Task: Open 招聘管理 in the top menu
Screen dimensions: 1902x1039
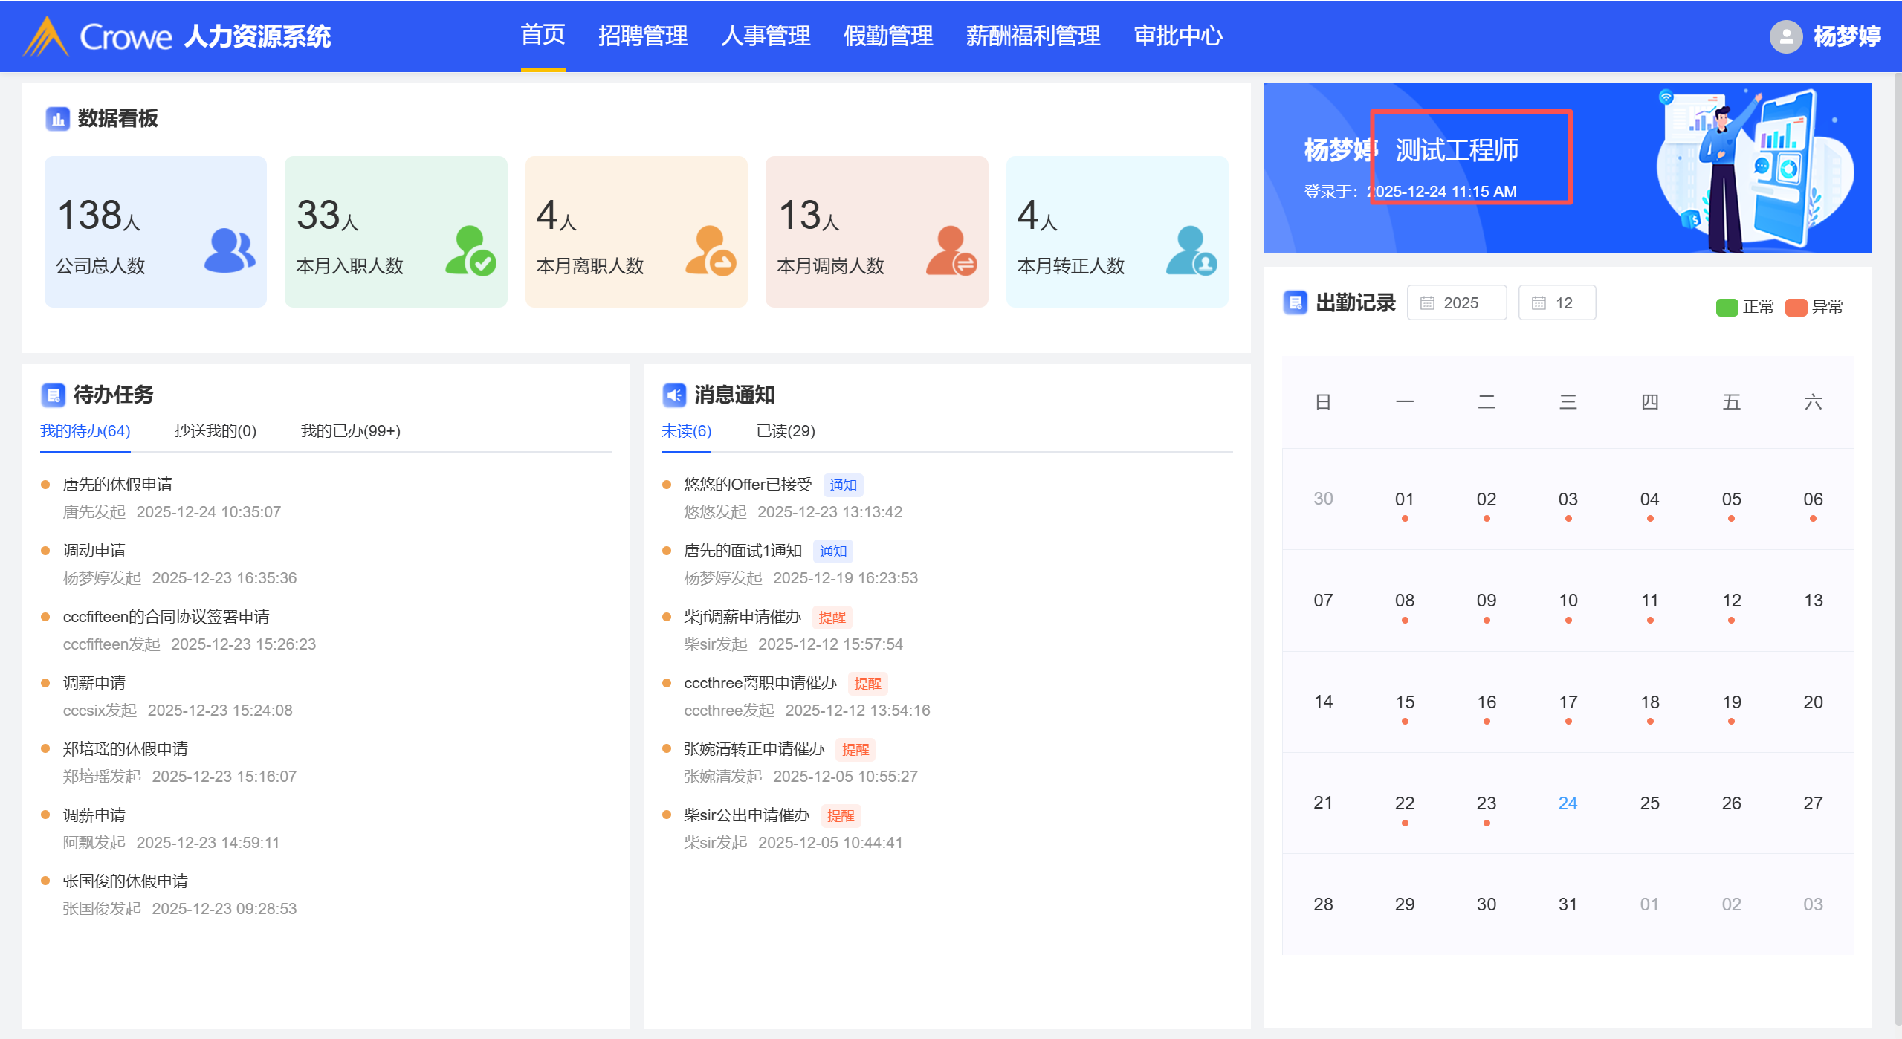Action: (x=643, y=36)
